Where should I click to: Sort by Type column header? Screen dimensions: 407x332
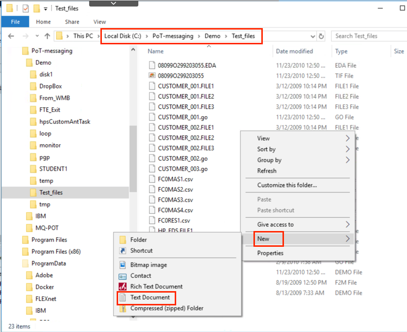[x=341, y=51]
